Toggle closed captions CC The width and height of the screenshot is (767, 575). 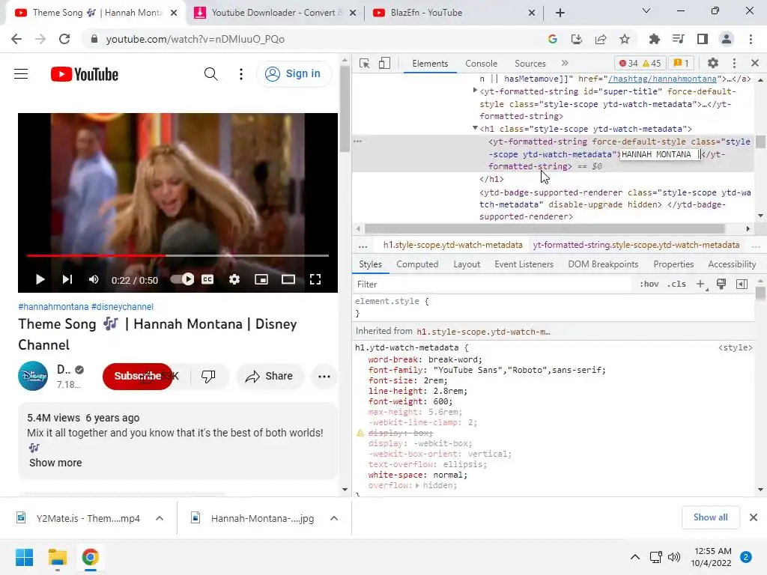[x=207, y=279]
